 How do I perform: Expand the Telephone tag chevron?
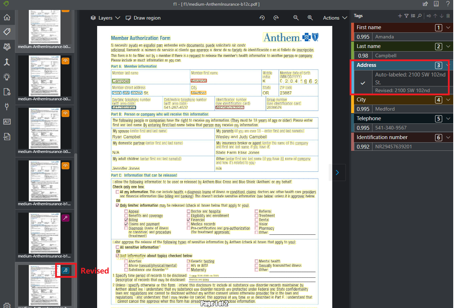click(x=448, y=118)
